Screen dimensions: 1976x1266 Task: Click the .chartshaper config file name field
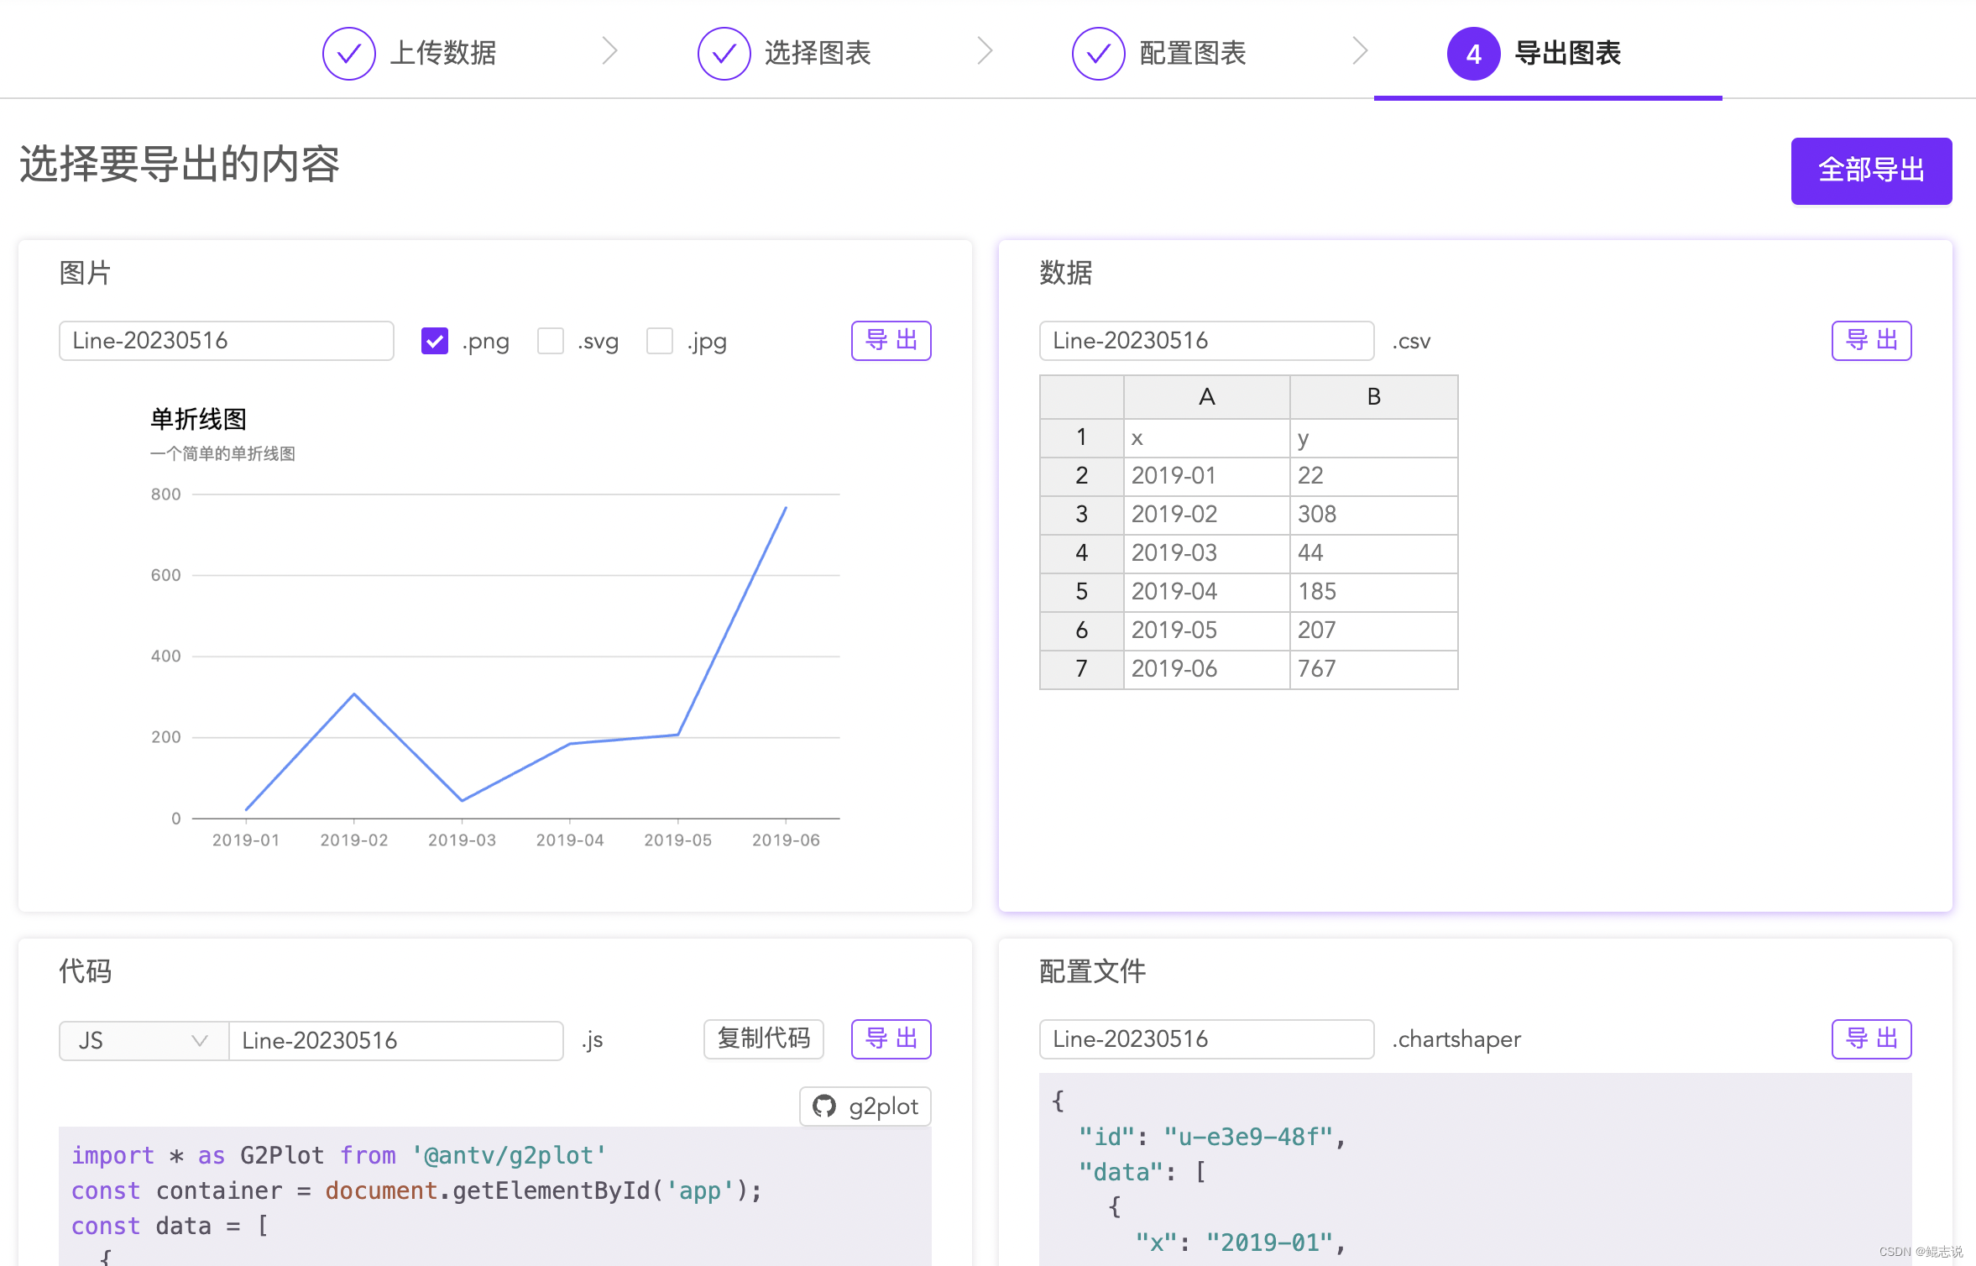click(x=1205, y=1039)
